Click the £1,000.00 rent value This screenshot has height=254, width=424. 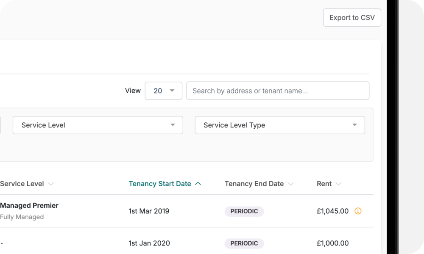click(x=332, y=243)
